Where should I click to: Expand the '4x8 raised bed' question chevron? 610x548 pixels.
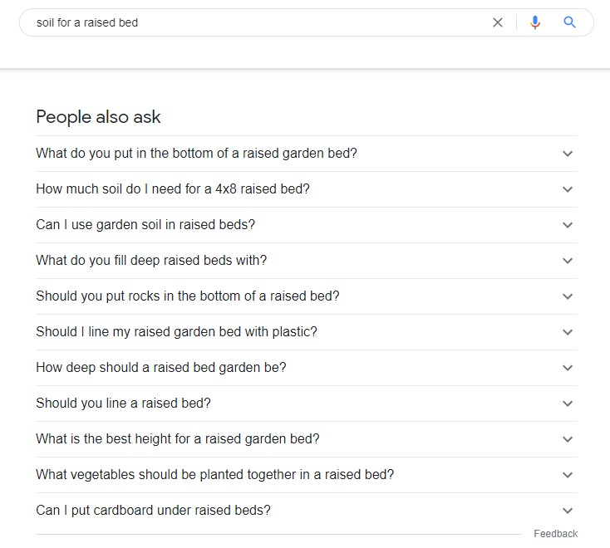tap(568, 189)
